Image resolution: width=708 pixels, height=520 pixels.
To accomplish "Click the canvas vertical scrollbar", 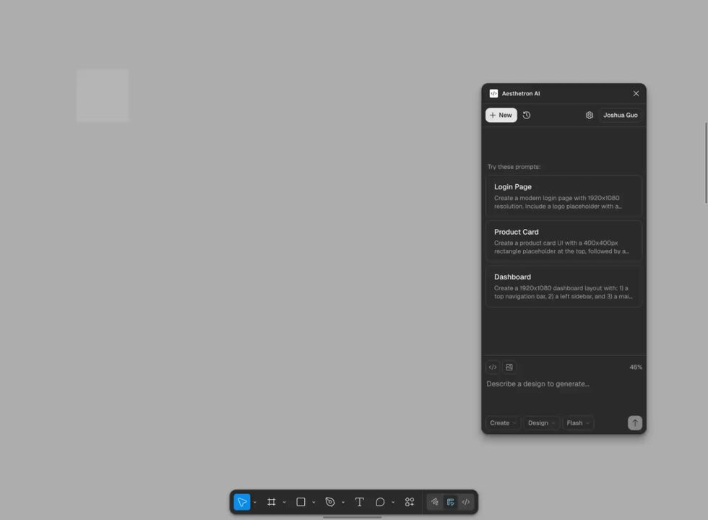I will click(x=706, y=162).
